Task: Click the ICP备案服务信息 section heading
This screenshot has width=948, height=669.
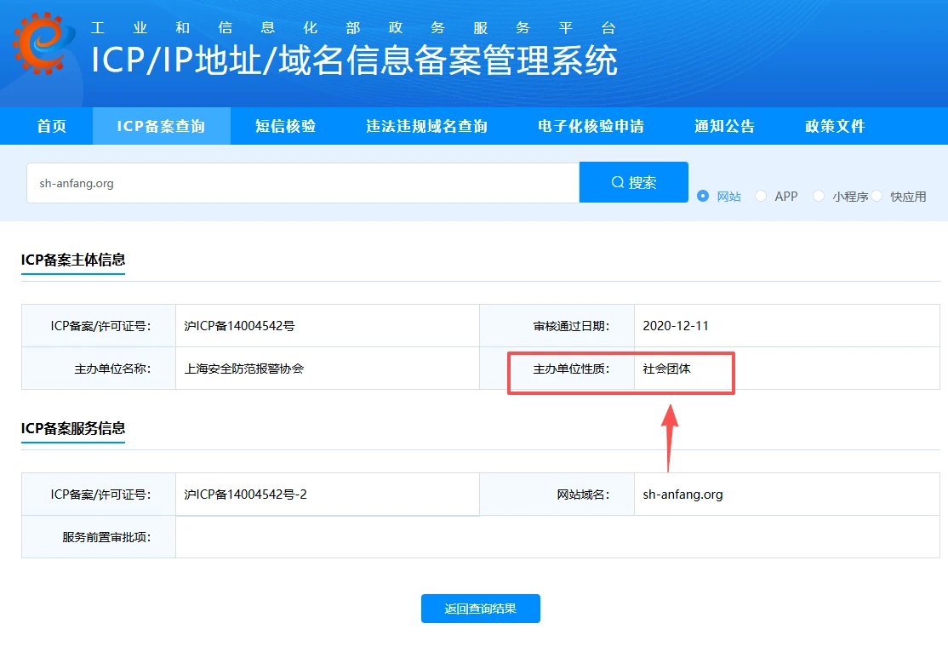Action: [x=73, y=428]
